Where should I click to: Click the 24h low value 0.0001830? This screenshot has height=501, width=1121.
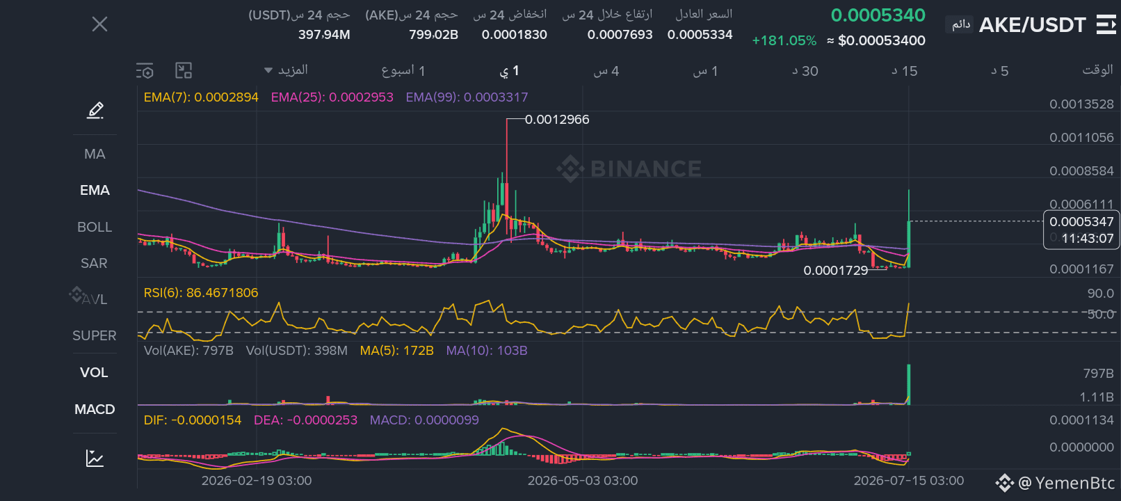click(515, 34)
